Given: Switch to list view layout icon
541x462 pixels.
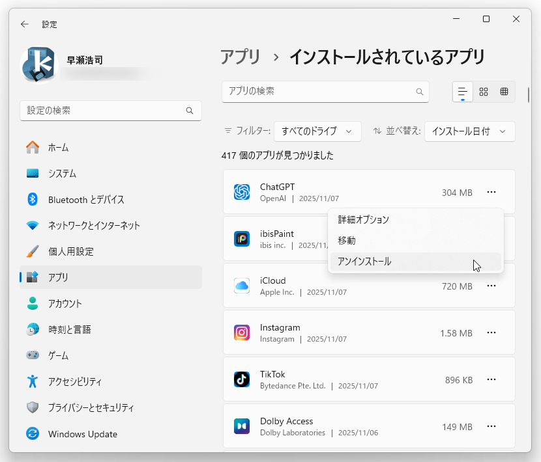Looking at the screenshot, I should point(462,92).
